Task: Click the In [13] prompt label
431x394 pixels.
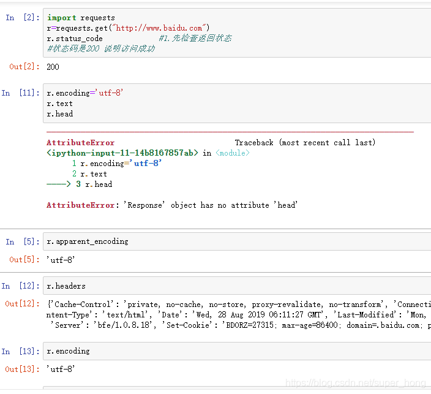Action: coord(21,351)
